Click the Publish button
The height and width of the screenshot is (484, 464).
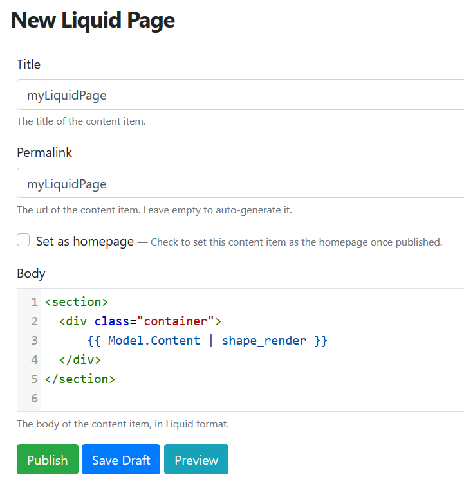pos(48,459)
